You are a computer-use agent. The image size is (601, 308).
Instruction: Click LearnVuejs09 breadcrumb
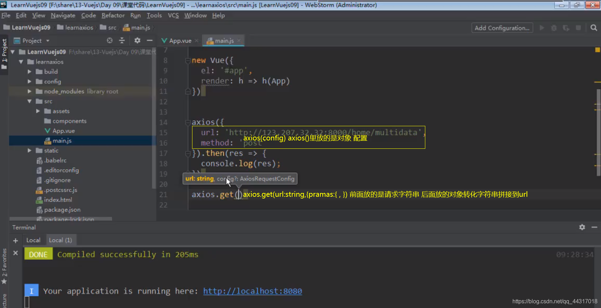pos(27,27)
